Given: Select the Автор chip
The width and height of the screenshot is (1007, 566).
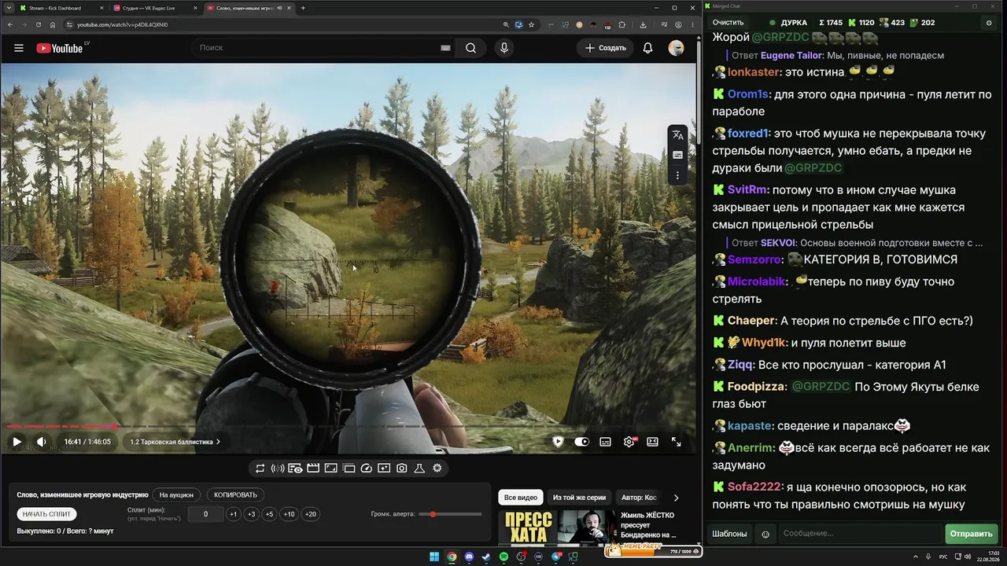Looking at the screenshot, I should pos(639,498).
